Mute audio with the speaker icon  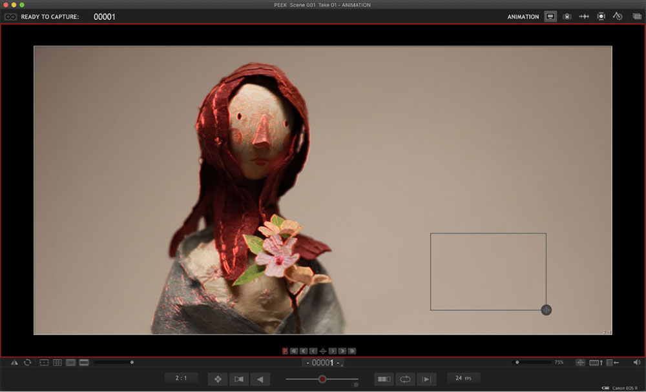(x=636, y=362)
